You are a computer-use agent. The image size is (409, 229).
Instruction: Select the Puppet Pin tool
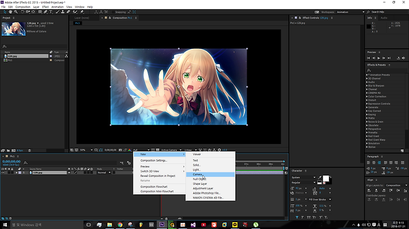click(x=82, y=12)
